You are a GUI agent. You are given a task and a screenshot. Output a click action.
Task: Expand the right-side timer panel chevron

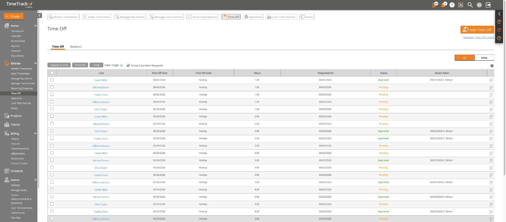pyautogui.click(x=499, y=14)
